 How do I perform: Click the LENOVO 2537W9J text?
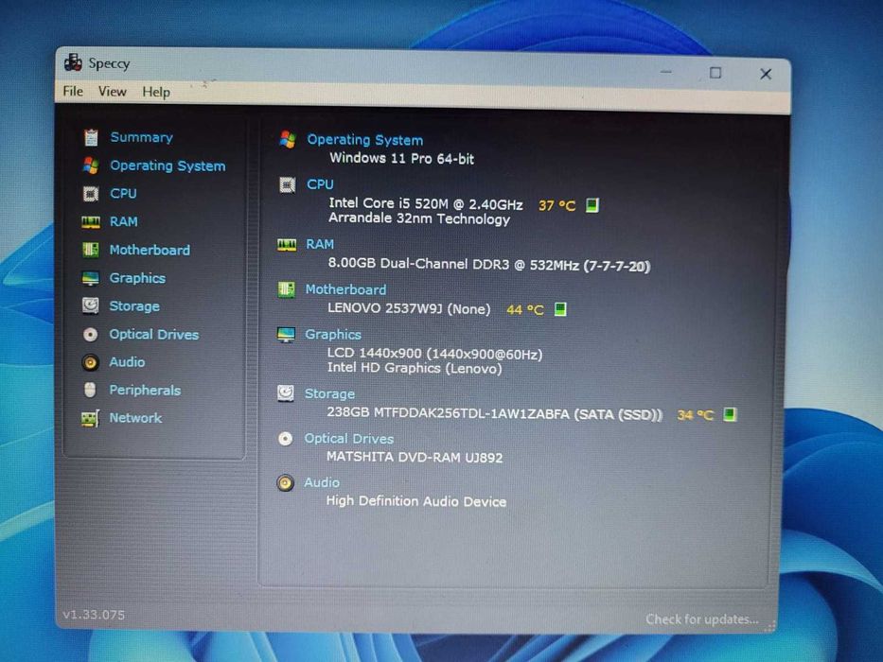tap(409, 308)
